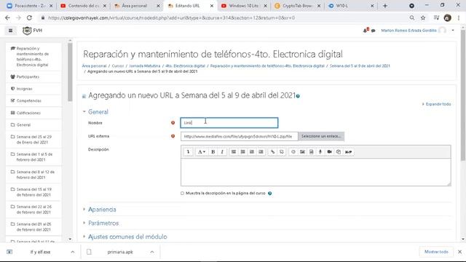The image size is (466, 262).
Task: Insert a link using the editor link icon
Action: coord(272,152)
